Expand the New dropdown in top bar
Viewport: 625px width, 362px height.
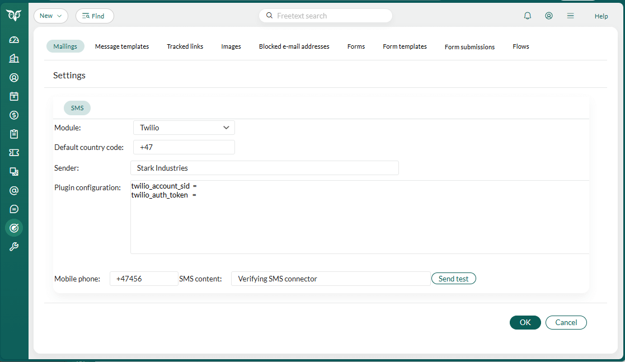[x=51, y=16]
